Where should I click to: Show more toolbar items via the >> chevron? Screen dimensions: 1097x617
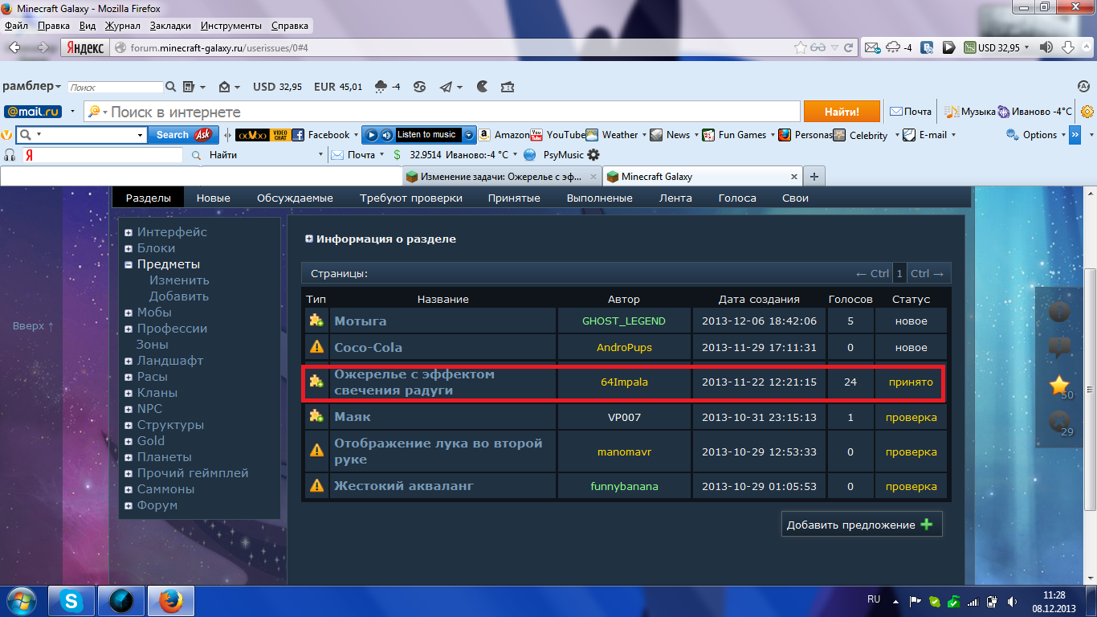click(1075, 135)
